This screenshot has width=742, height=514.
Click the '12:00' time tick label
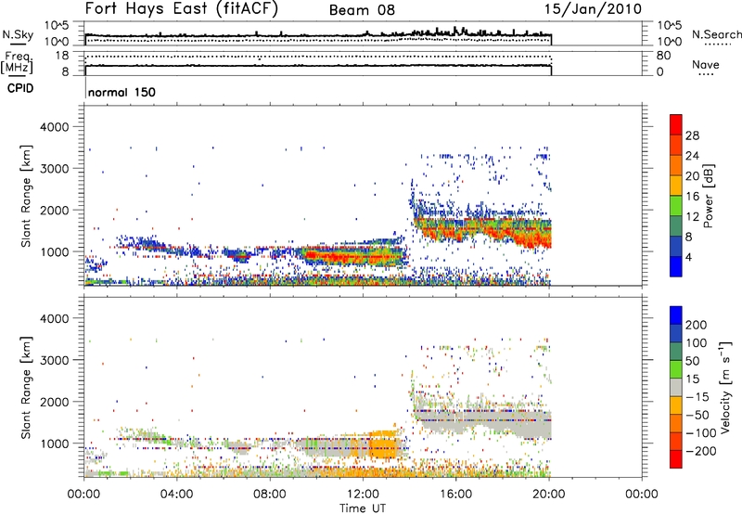tap(363, 495)
